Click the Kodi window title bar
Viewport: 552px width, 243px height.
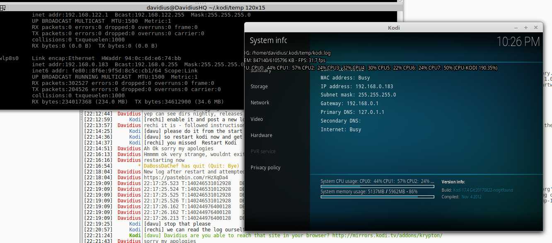tap(393, 28)
